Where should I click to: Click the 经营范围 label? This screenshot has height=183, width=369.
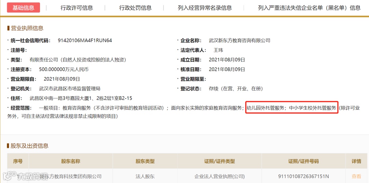tap(21, 108)
